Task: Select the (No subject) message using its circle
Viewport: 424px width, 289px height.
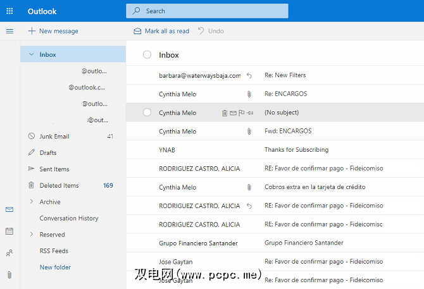Action: pyautogui.click(x=147, y=113)
